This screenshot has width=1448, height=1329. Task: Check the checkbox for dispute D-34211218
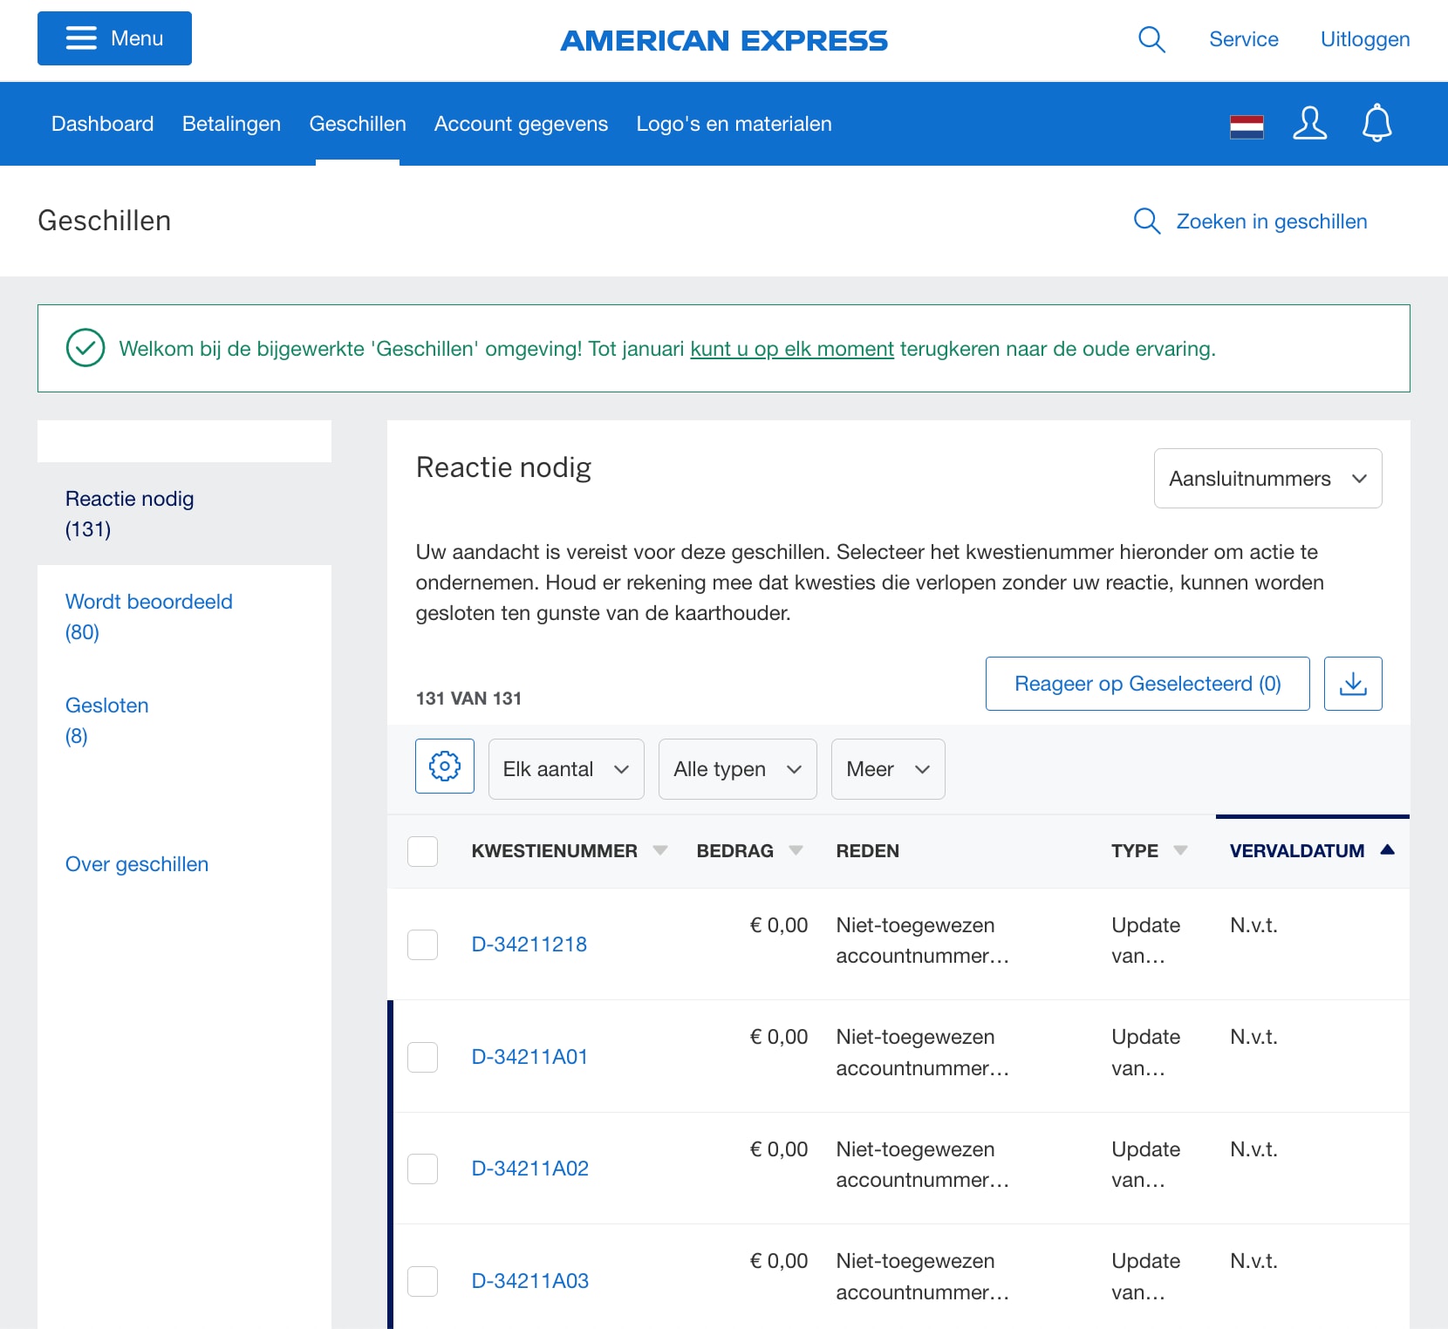point(422,944)
